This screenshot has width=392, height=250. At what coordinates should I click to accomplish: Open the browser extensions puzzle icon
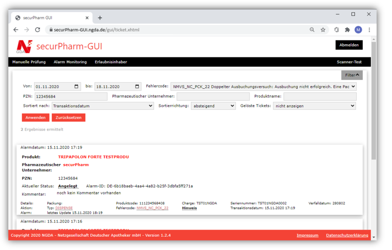(x=347, y=30)
